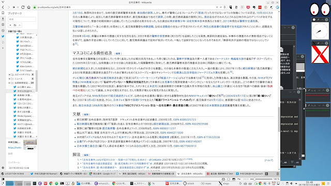Select the Alex Twitter bookmark in the list
The height and width of the screenshot is (186, 331).
pos(25,66)
